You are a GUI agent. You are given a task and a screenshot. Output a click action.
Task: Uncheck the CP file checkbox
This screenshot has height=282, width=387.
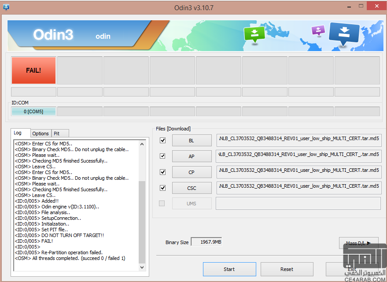[x=162, y=172]
